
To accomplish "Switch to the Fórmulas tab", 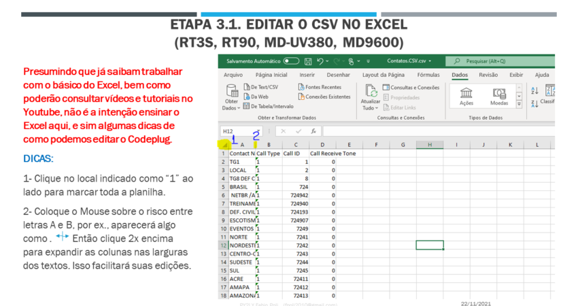I will [428, 75].
